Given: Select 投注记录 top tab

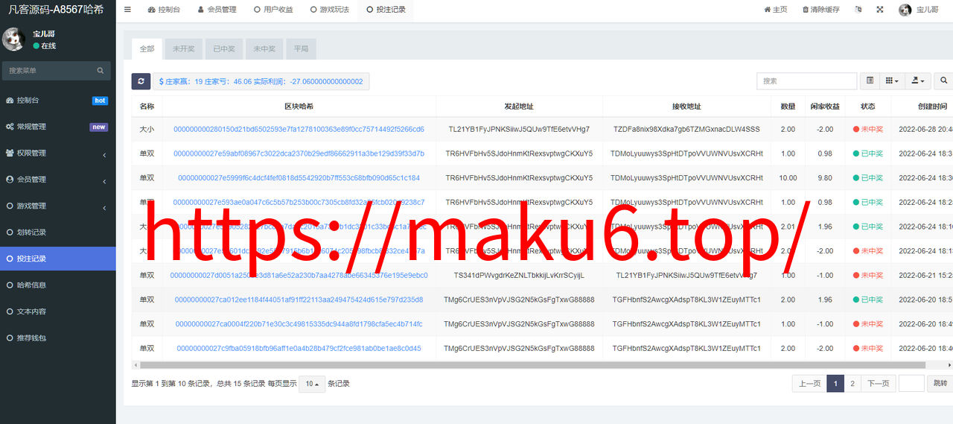Looking at the screenshot, I should 386,10.
